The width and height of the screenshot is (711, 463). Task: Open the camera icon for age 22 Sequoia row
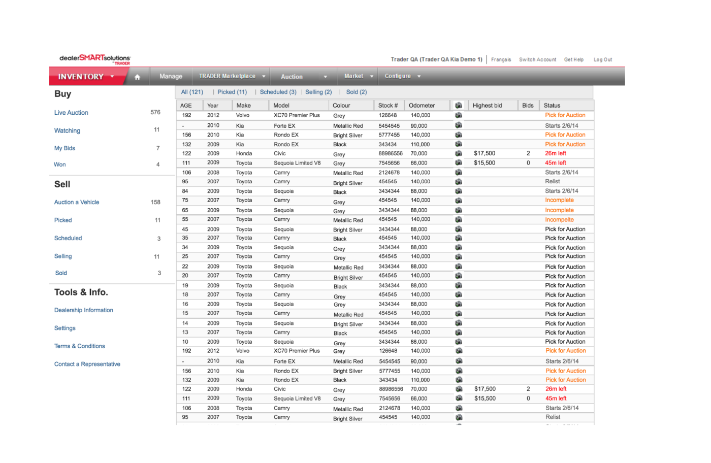[459, 266]
